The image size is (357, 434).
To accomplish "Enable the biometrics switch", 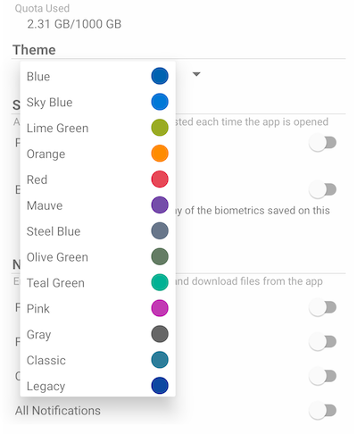I will point(323,189).
